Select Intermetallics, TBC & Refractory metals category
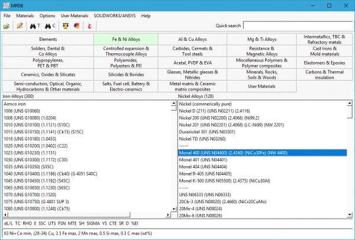The width and height of the screenshot is (355, 240). [x=324, y=39]
